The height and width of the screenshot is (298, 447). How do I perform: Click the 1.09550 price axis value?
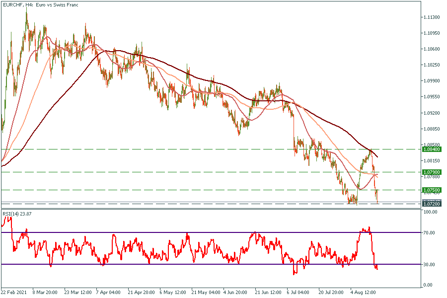point(431,97)
